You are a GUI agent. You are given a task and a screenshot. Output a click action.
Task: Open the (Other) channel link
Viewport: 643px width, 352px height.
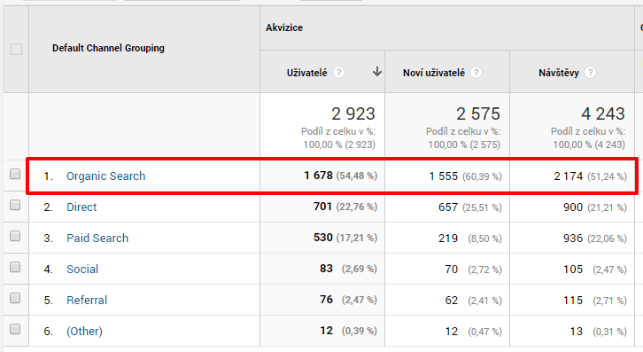tap(84, 331)
